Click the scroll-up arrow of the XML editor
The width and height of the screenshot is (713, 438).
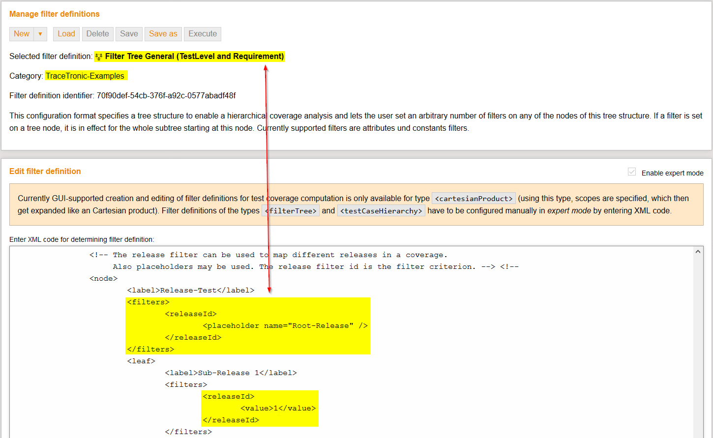pos(698,252)
